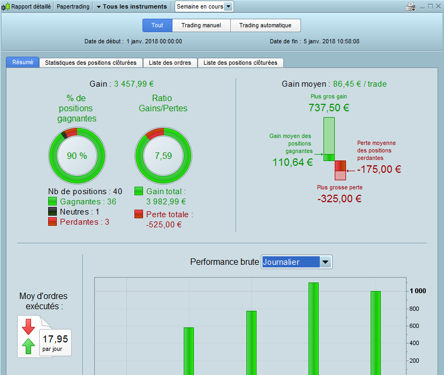Click the green Gagnantes legend swatch
The image size is (444, 375).
(52, 201)
